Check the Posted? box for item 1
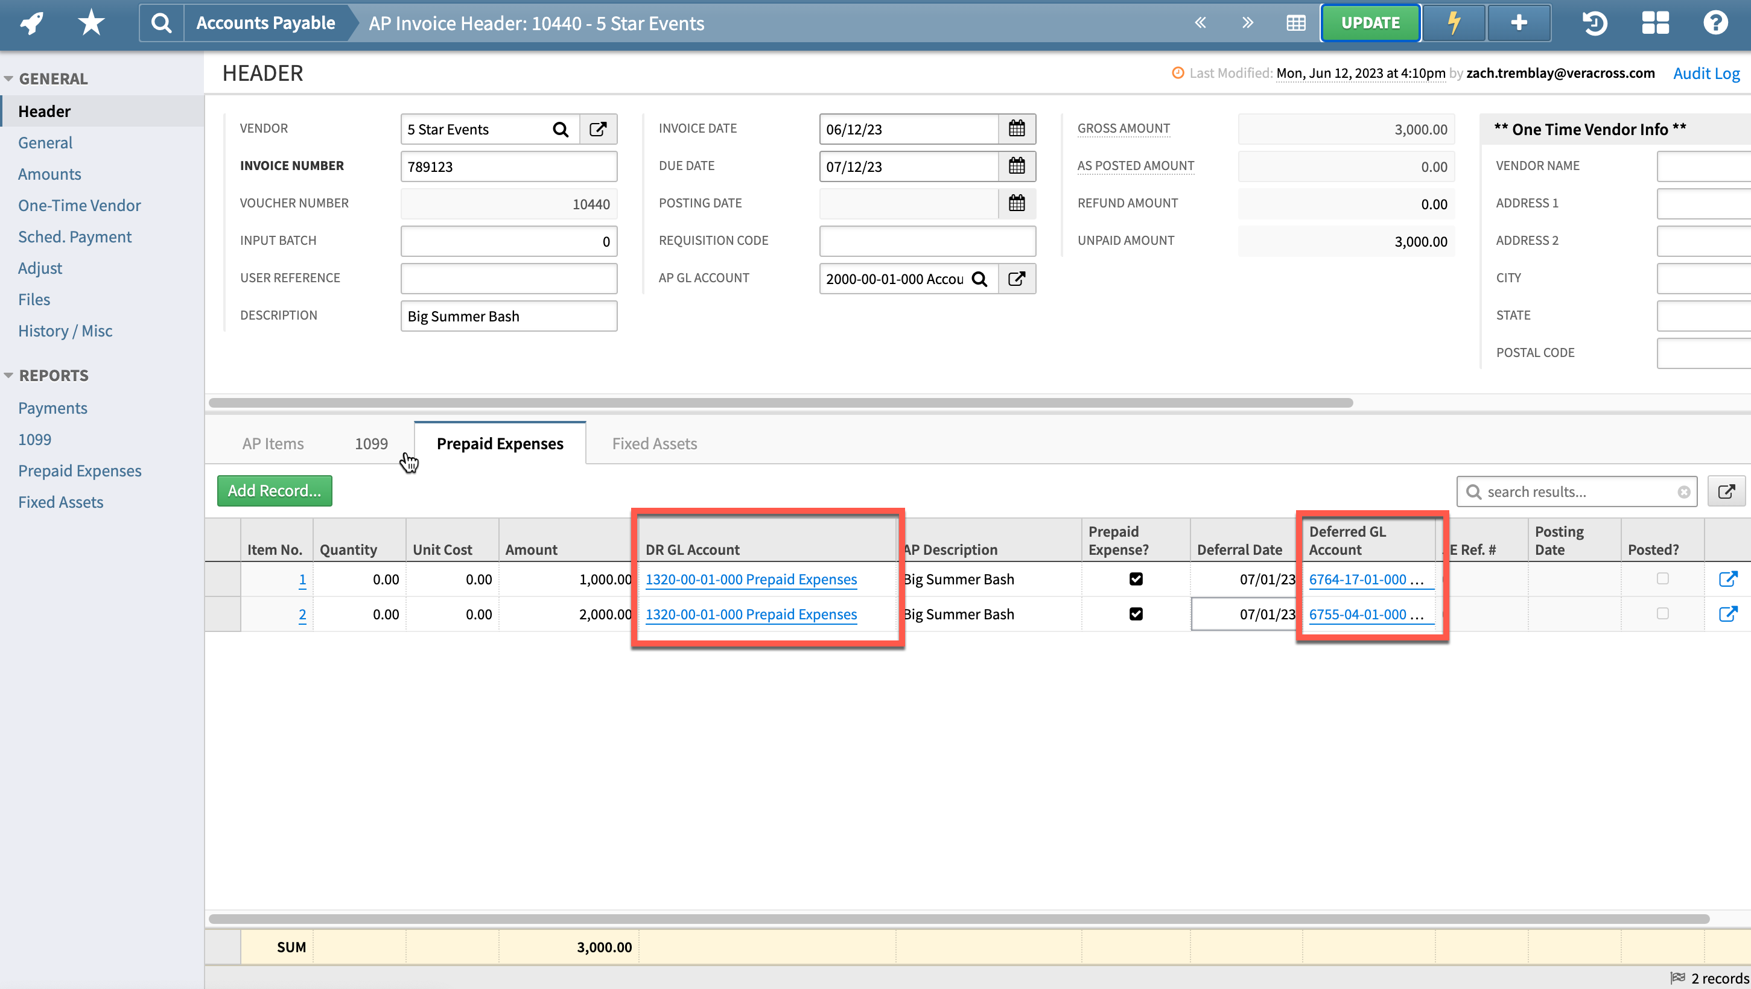Viewport: 1751px width, 989px height. coord(1663,579)
